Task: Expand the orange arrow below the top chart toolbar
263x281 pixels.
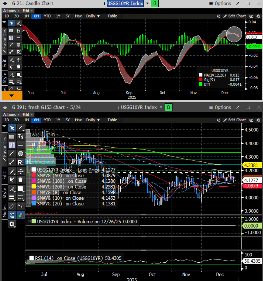Action: tap(12, 96)
